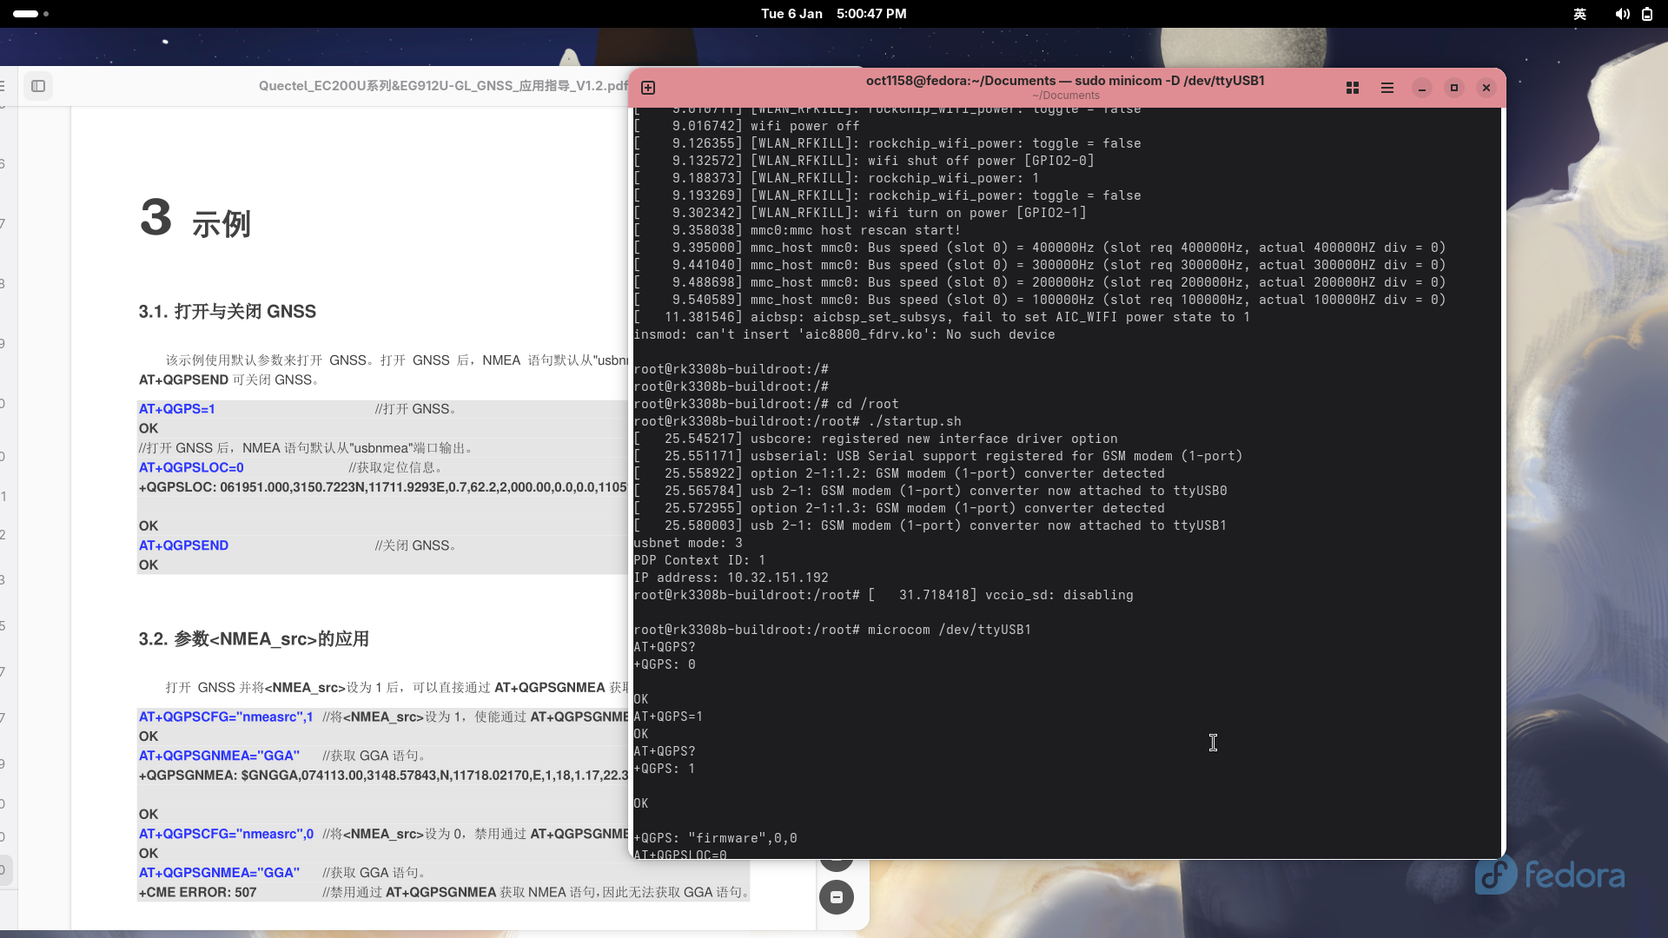This screenshot has height=938, width=1668.
Task: Open the clock and calendar panel
Action: [x=833, y=14]
